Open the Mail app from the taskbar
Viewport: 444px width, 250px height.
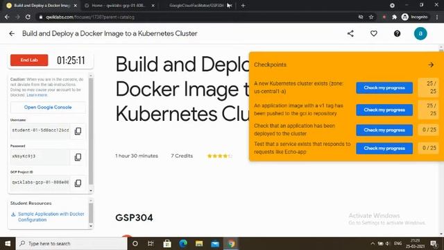(x=215, y=244)
